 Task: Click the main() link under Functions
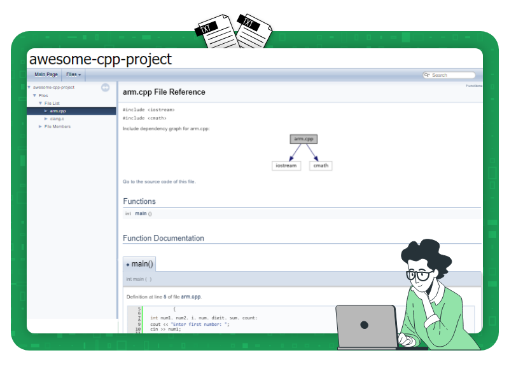(141, 213)
